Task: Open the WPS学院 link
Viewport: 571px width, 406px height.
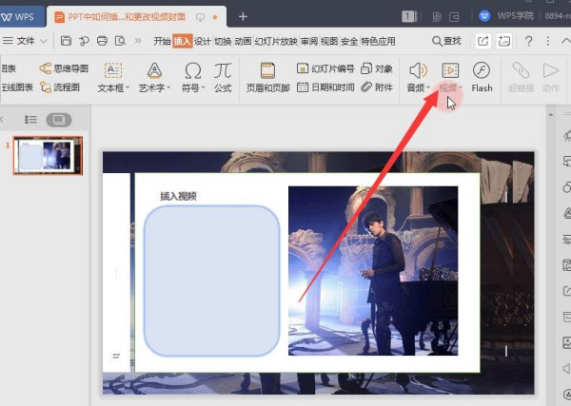Action: pos(515,16)
